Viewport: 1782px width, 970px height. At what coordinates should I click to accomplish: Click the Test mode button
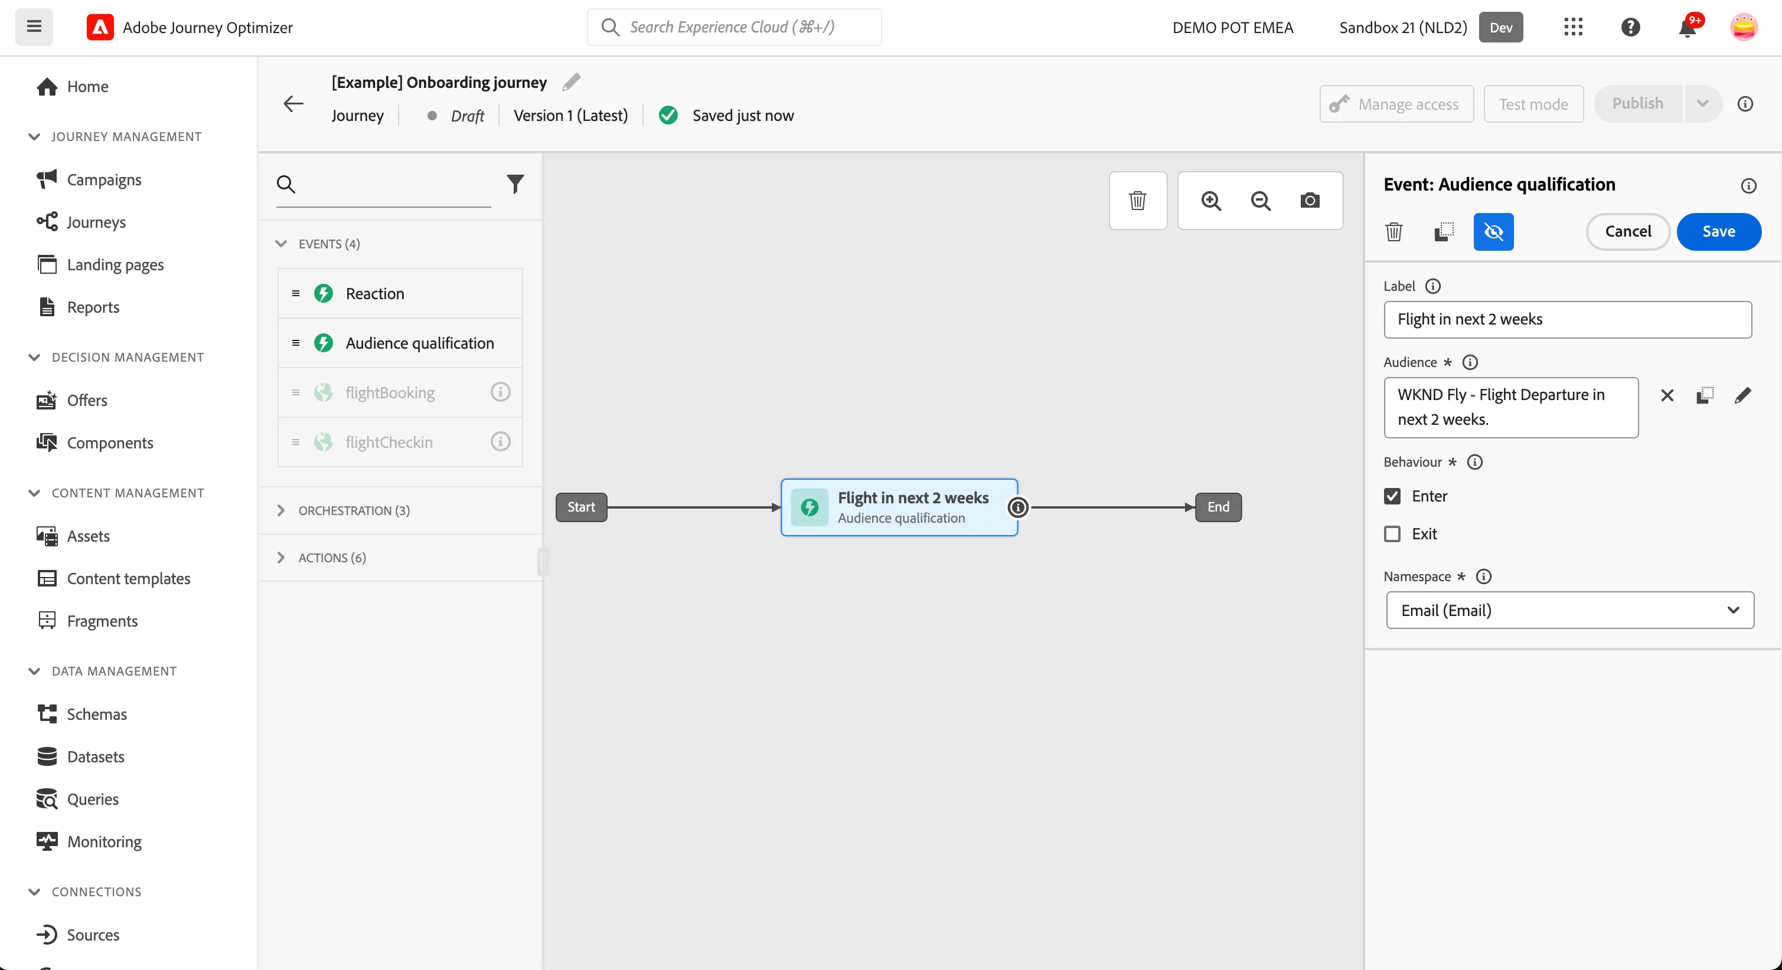[x=1533, y=104]
